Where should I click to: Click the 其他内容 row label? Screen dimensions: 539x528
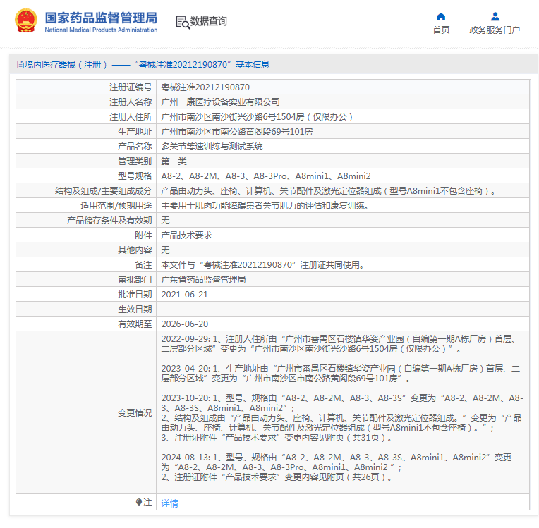135,250
